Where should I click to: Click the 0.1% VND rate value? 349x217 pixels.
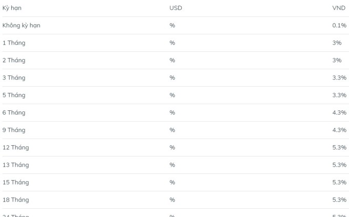pos(339,26)
